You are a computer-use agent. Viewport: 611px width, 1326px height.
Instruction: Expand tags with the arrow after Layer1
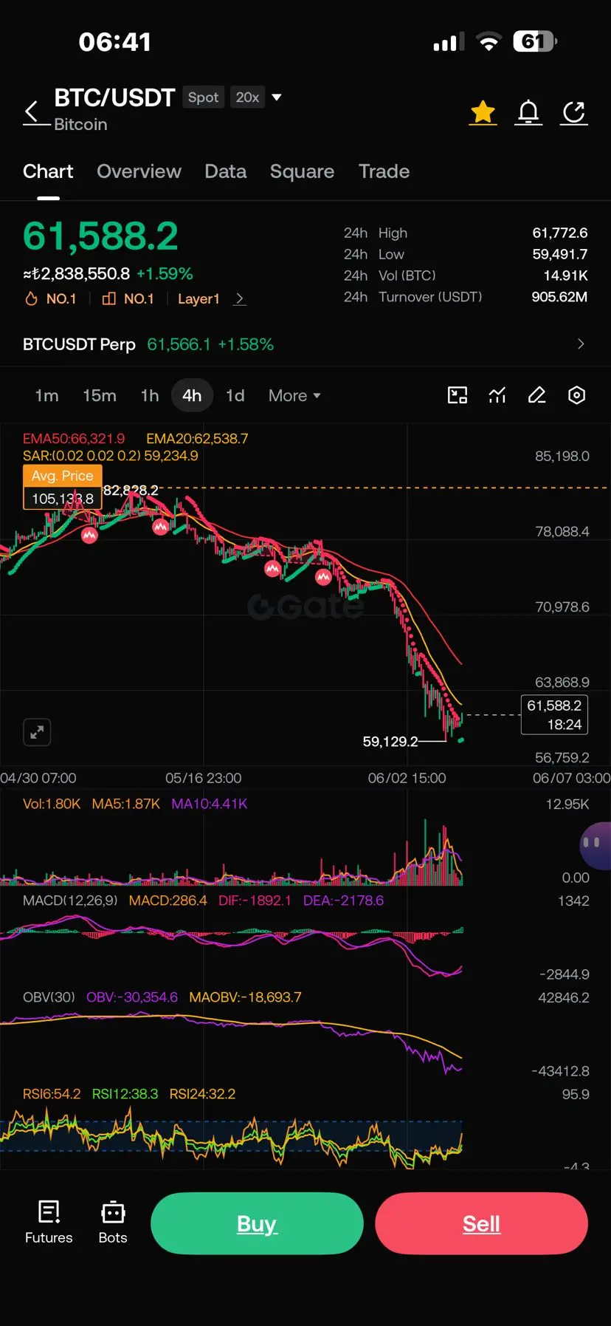point(240,298)
